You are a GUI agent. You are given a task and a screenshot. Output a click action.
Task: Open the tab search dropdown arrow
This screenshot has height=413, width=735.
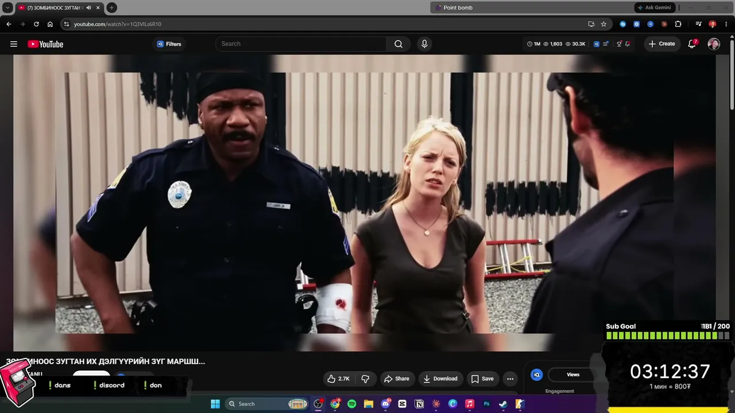(7, 7)
